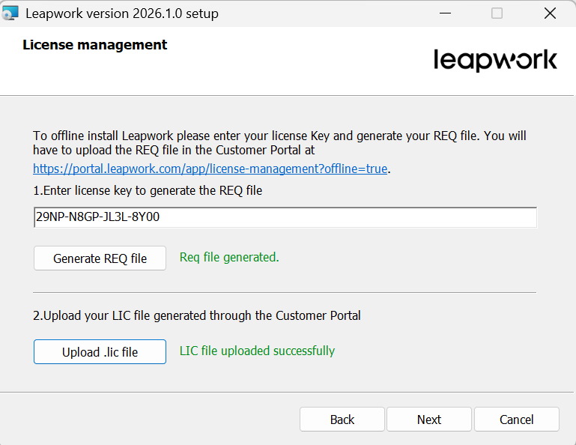Click the 'LIC file uploaded successfully' message

[257, 351]
